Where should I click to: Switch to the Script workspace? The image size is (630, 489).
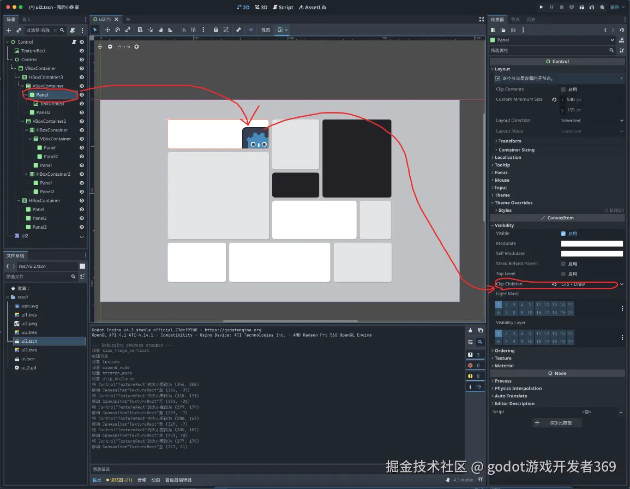pos(283,7)
